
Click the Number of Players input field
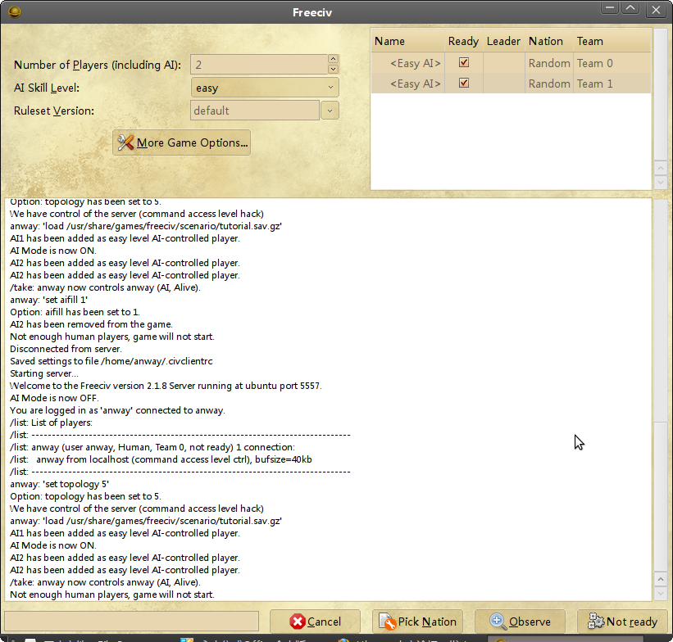point(259,65)
